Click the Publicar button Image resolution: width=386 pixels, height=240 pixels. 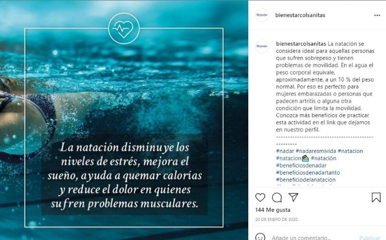pyautogui.click(x=370, y=238)
